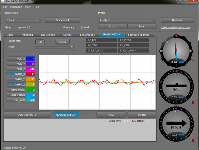Viewport: 199px width, 150px height.
Task: Toggle the GYRO_X graph trace
Action: [x=16, y=74]
